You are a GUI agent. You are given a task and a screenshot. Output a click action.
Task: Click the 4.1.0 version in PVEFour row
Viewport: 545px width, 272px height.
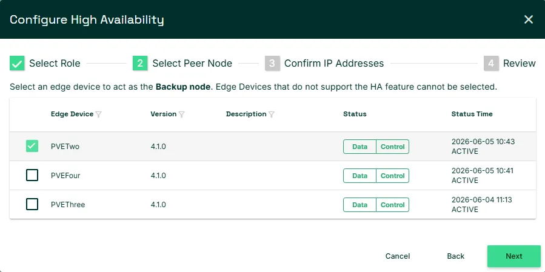(158, 176)
